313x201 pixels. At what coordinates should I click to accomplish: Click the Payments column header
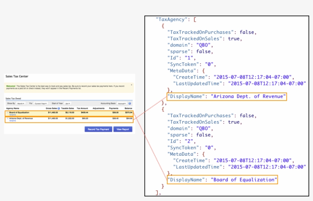pos(114,108)
